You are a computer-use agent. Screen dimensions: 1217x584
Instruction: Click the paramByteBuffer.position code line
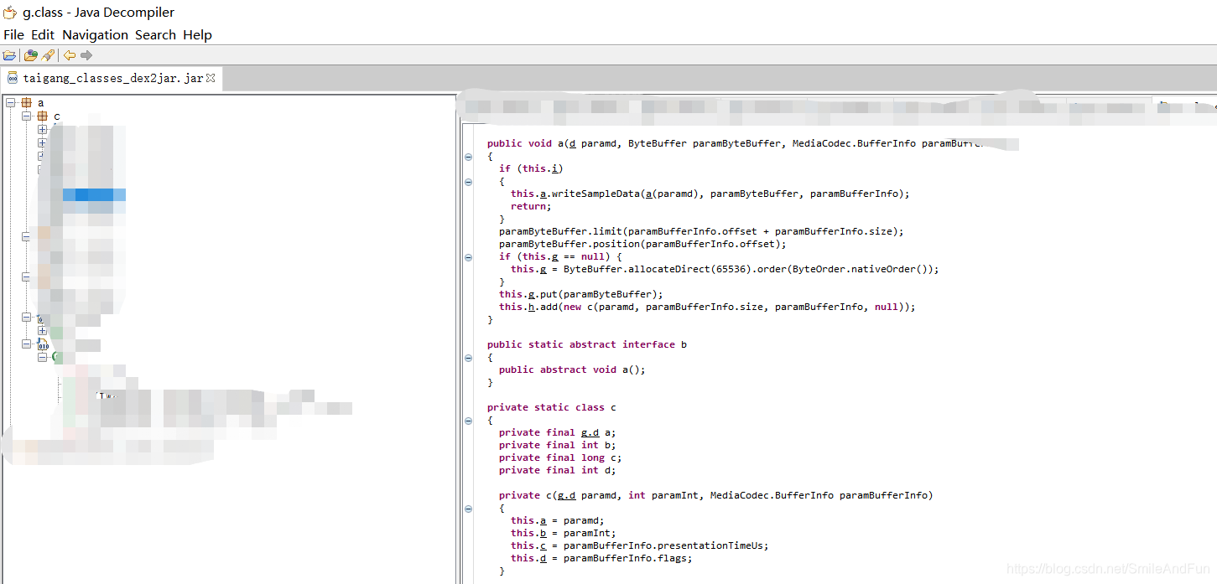(x=642, y=244)
